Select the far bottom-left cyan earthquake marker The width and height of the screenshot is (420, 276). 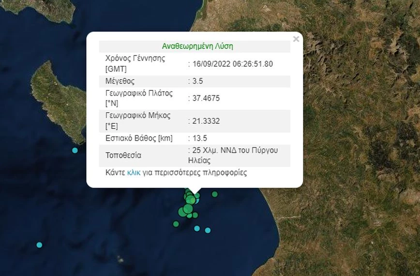click(x=39, y=245)
